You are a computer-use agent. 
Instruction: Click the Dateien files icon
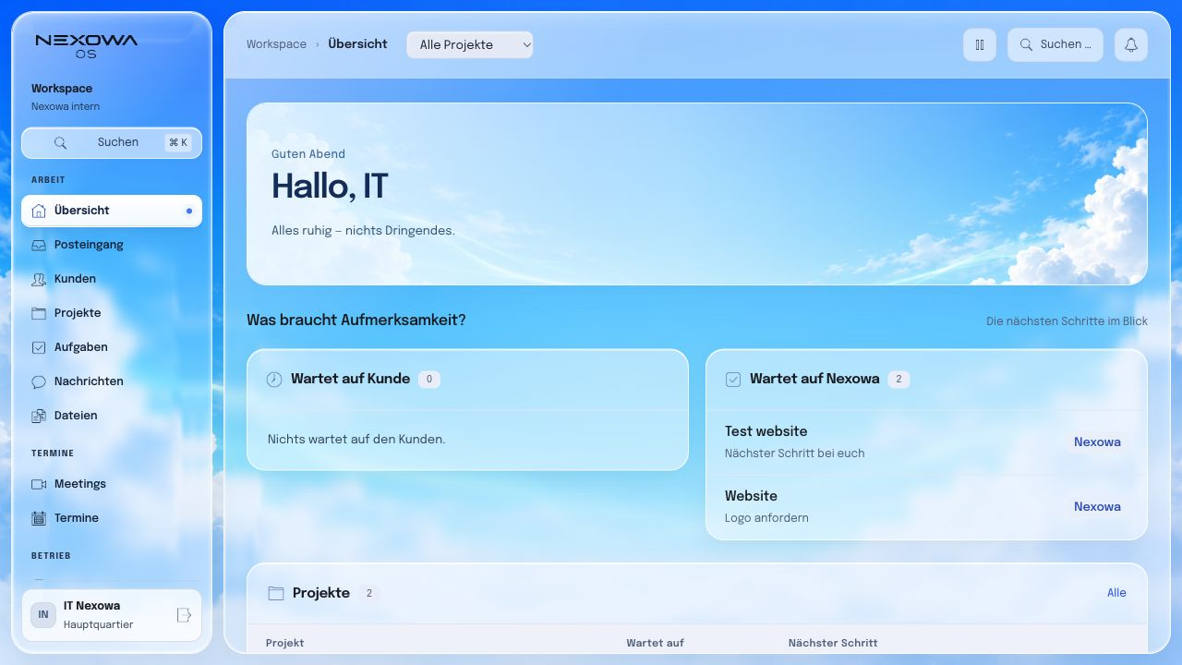(x=39, y=416)
